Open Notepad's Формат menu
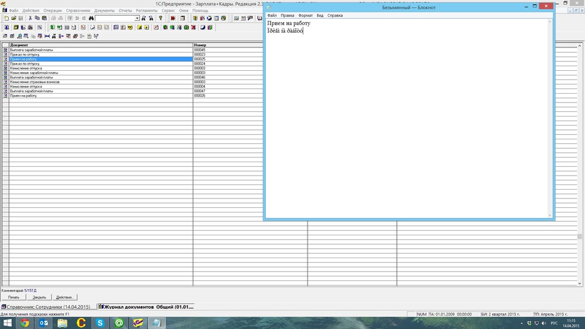The height and width of the screenshot is (329, 585). [x=305, y=15]
